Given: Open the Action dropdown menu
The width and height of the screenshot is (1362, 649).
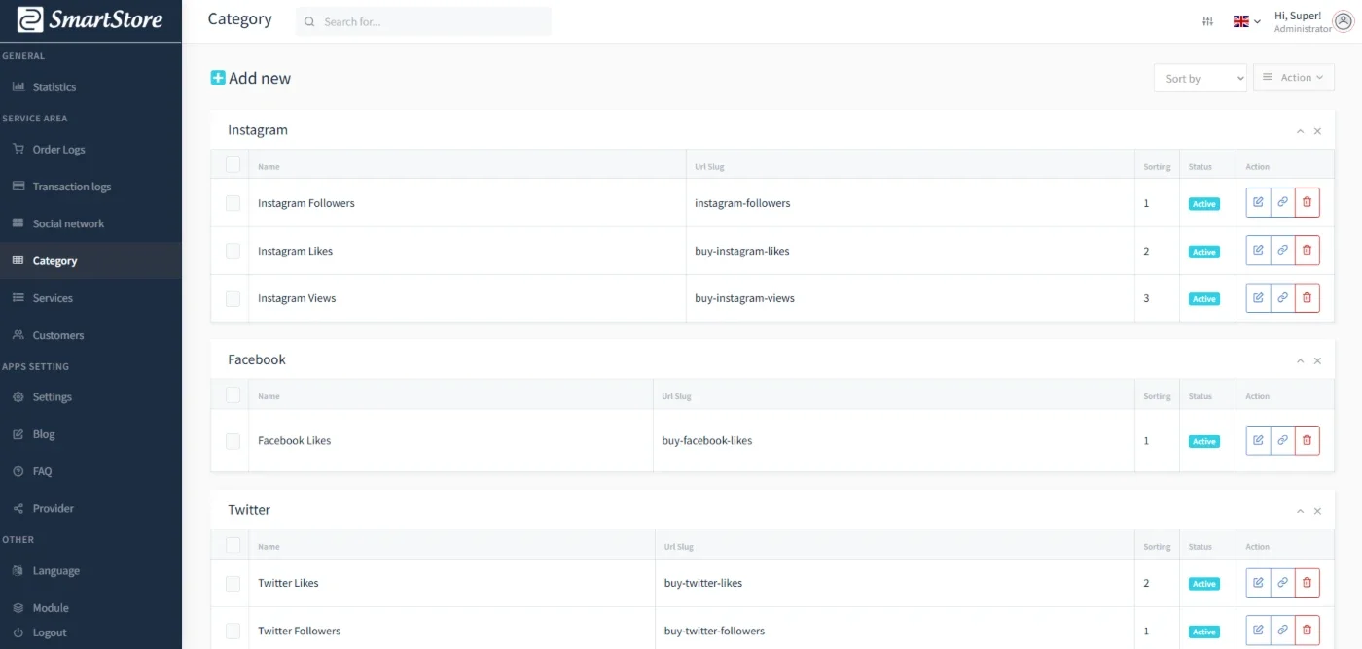Looking at the screenshot, I should point(1293,78).
